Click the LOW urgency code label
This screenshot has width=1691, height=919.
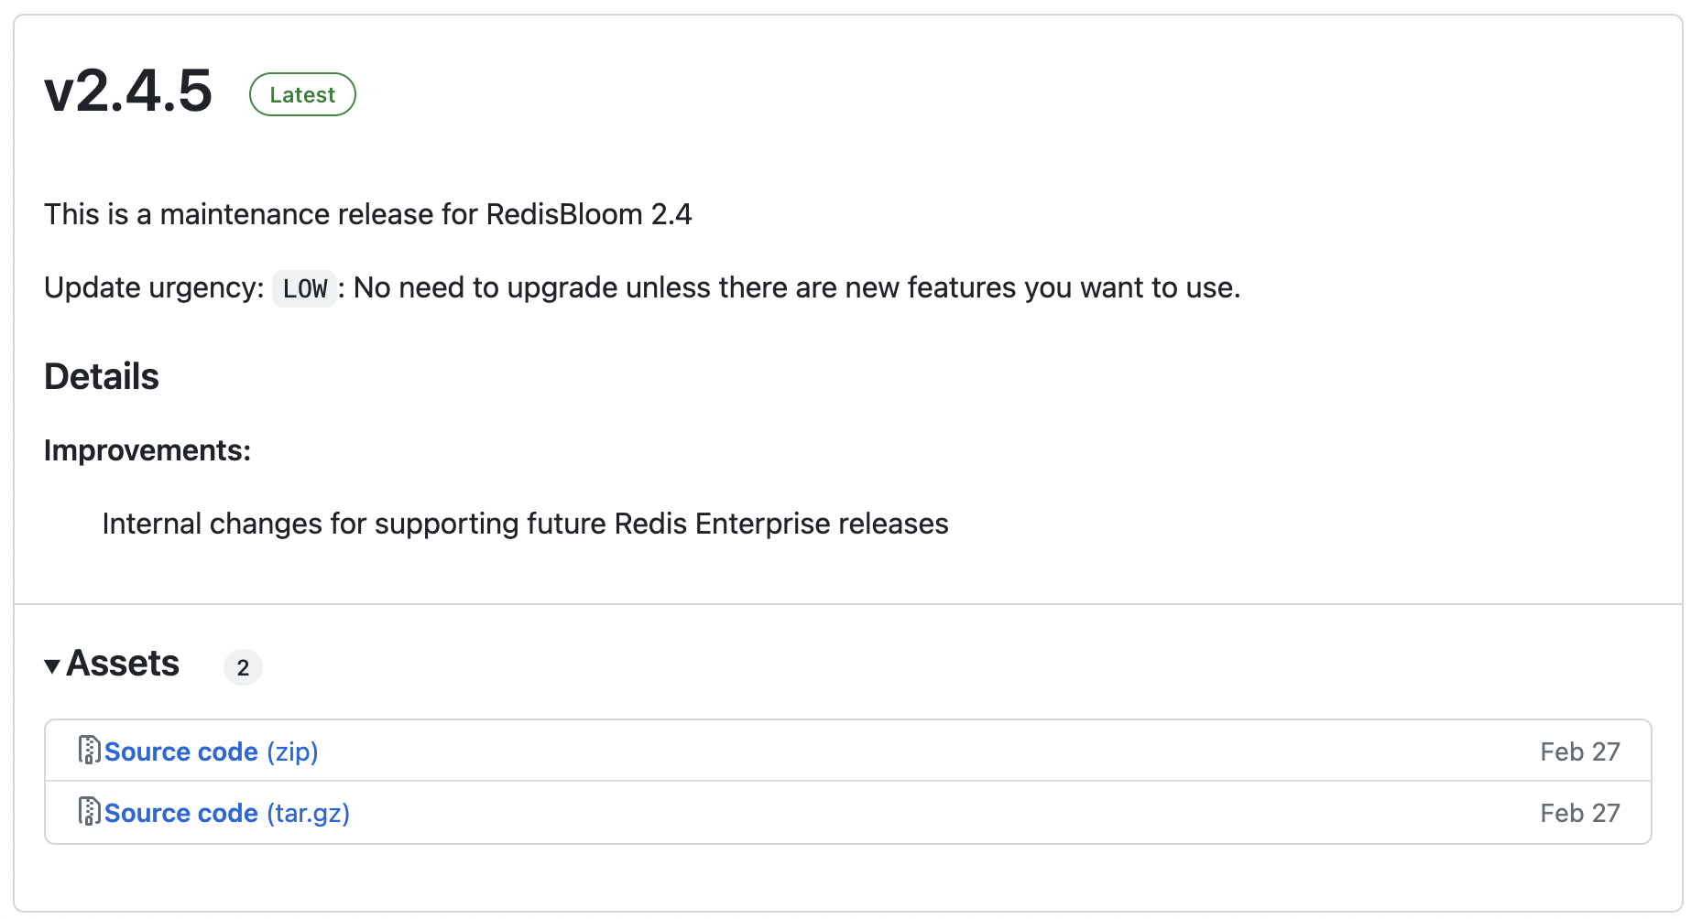click(x=305, y=288)
